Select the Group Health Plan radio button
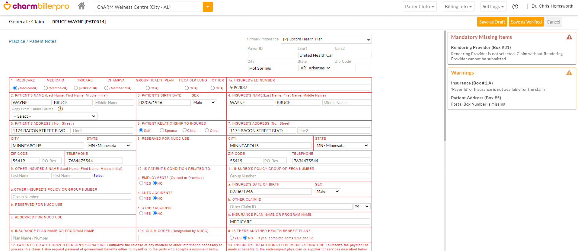Image resolution: width=578 pixels, height=251 pixels. point(148,88)
